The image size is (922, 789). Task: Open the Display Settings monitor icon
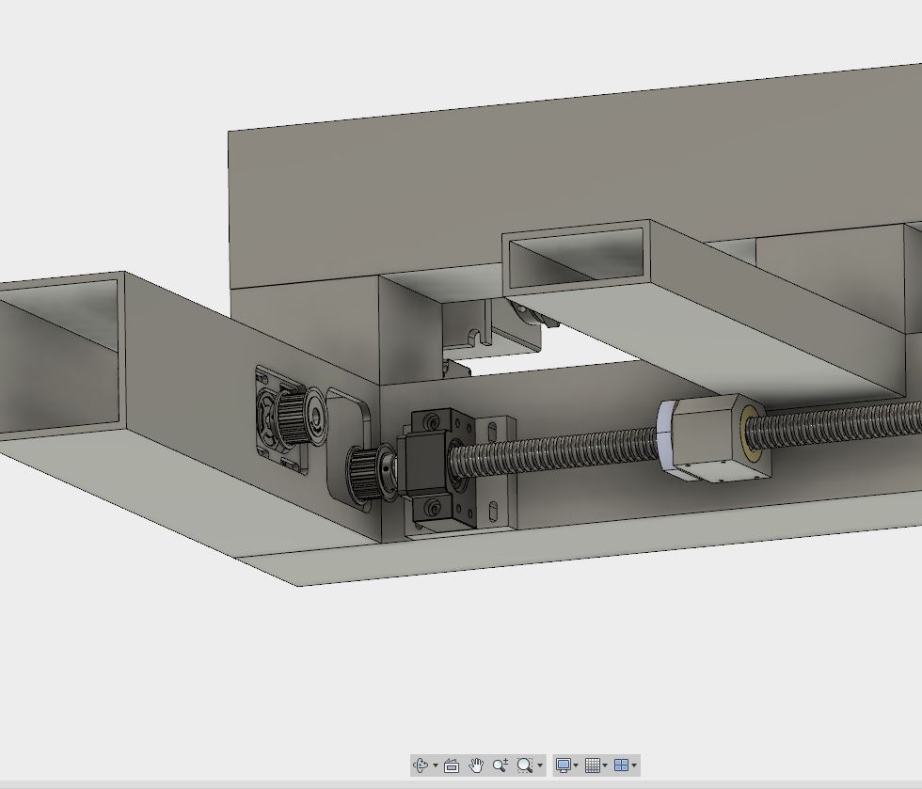(563, 765)
